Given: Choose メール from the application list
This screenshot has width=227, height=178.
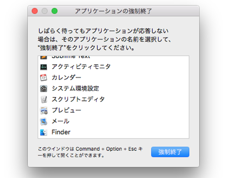Looking at the screenshot, I should coord(113,121).
